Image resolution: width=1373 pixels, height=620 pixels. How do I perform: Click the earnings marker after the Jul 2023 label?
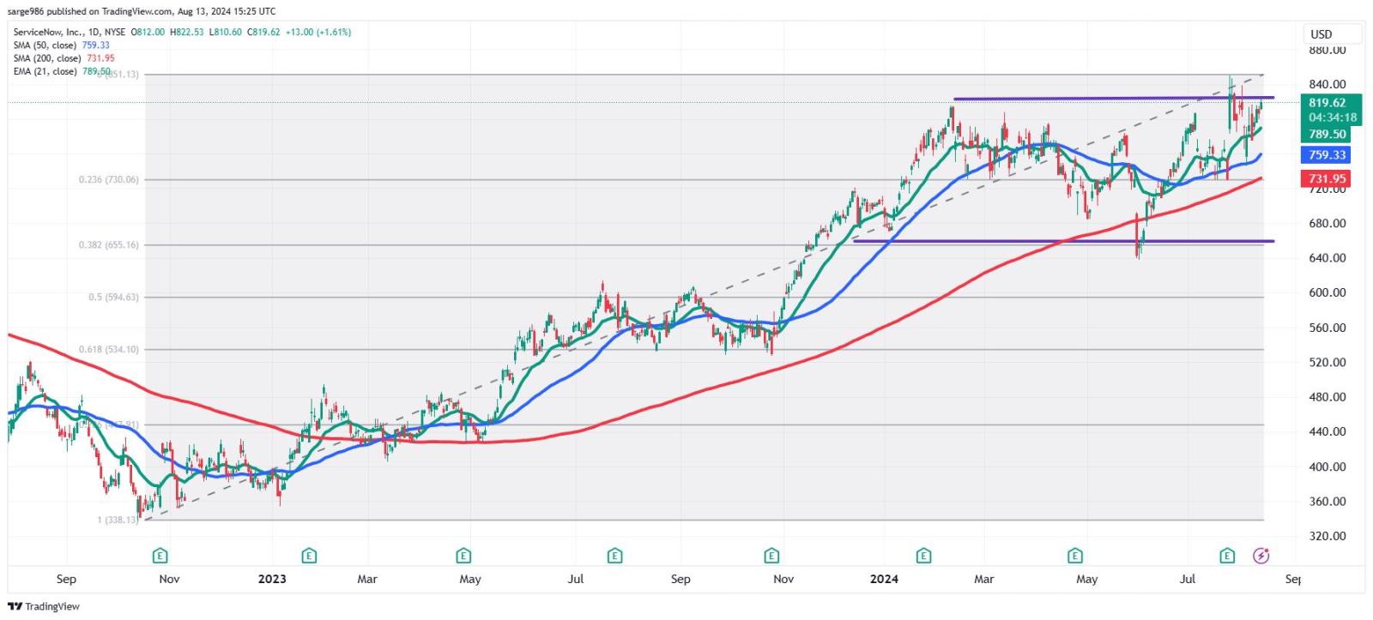click(614, 556)
